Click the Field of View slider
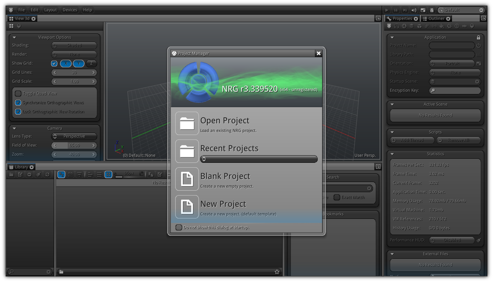The width and height of the screenshot is (493, 282). click(74, 146)
